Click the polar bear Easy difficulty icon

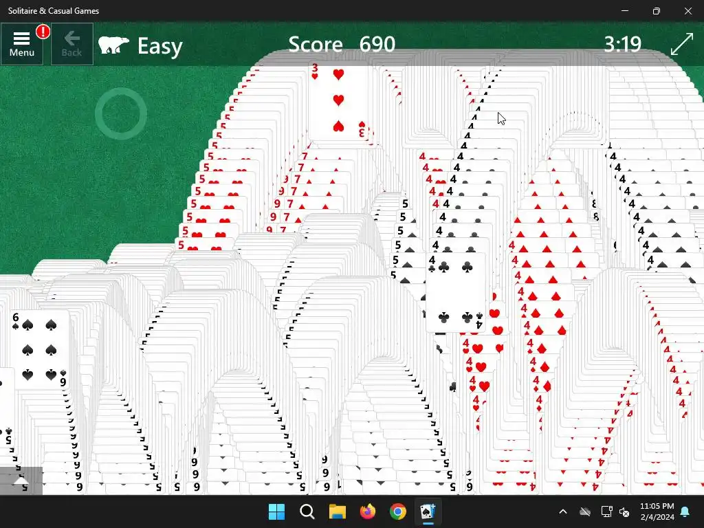113,45
